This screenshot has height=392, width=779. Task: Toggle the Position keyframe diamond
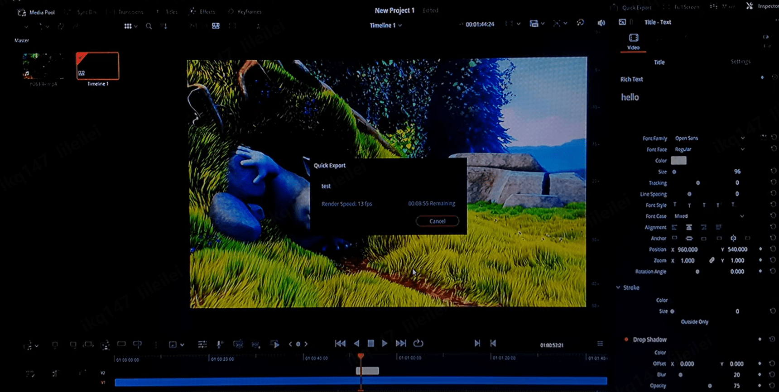[x=760, y=249]
